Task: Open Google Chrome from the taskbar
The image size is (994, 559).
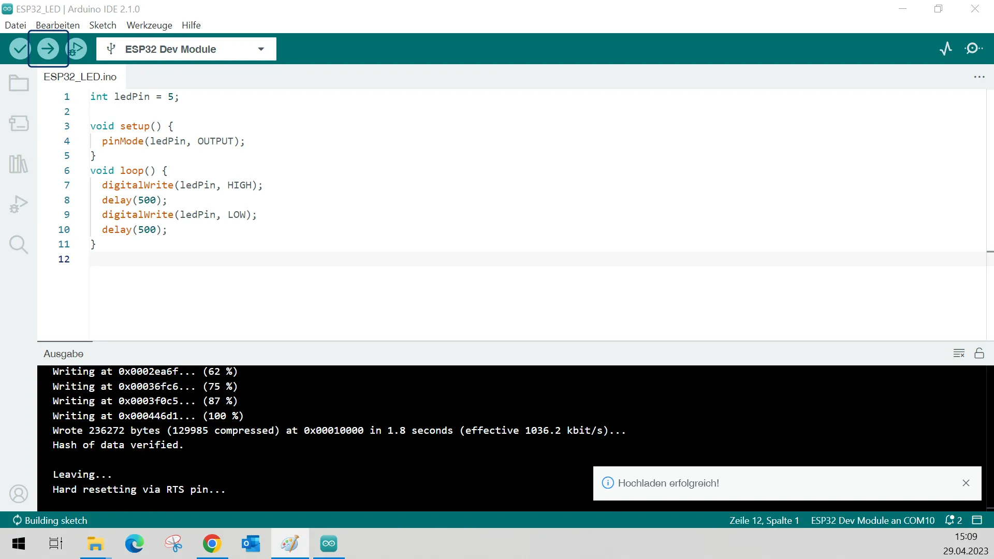Action: pyautogui.click(x=212, y=543)
